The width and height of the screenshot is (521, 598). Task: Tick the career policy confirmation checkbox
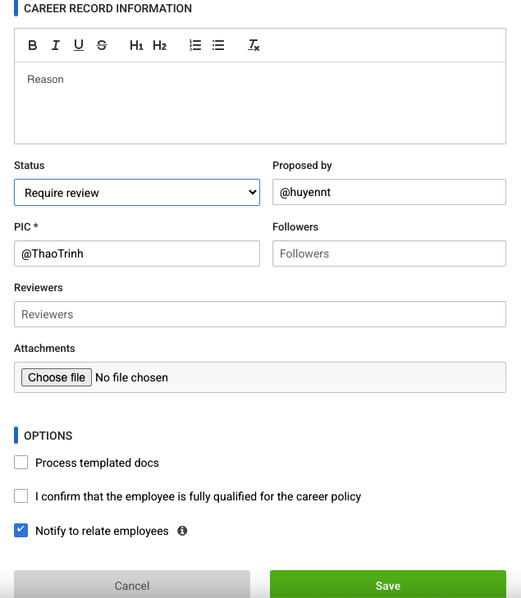pyautogui.click(x=21, y=496)
